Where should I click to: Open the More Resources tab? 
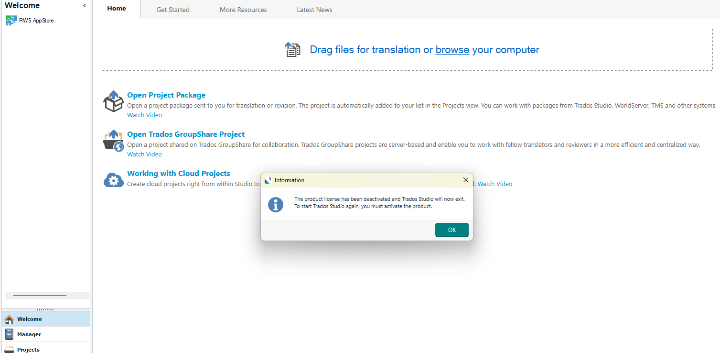pos(243,9)
